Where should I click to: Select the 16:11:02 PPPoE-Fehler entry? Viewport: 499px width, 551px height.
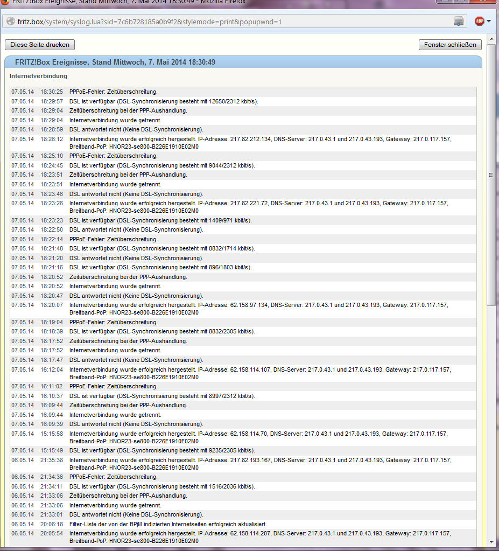(243, 386)
